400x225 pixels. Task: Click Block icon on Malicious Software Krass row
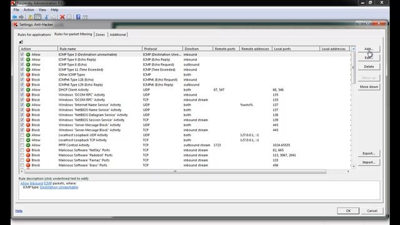click(x=28, y=165)
